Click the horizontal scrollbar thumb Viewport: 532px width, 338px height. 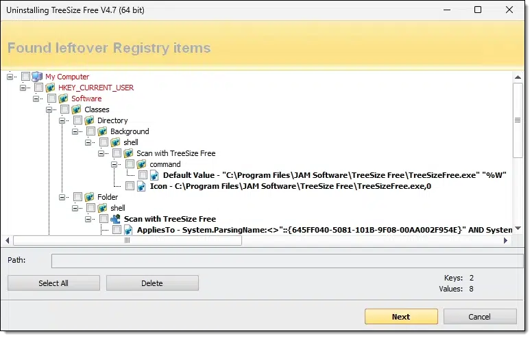[128, 240]
